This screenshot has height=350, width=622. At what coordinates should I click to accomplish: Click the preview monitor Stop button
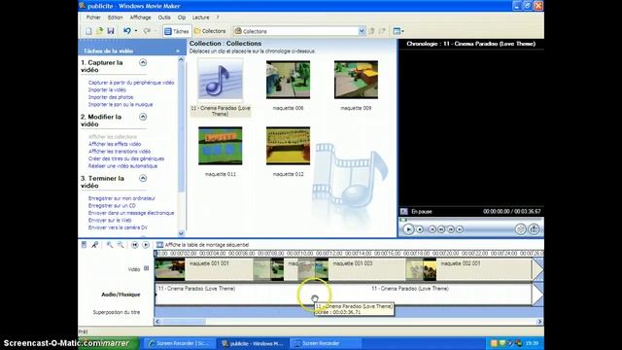(x=420, y=229)
